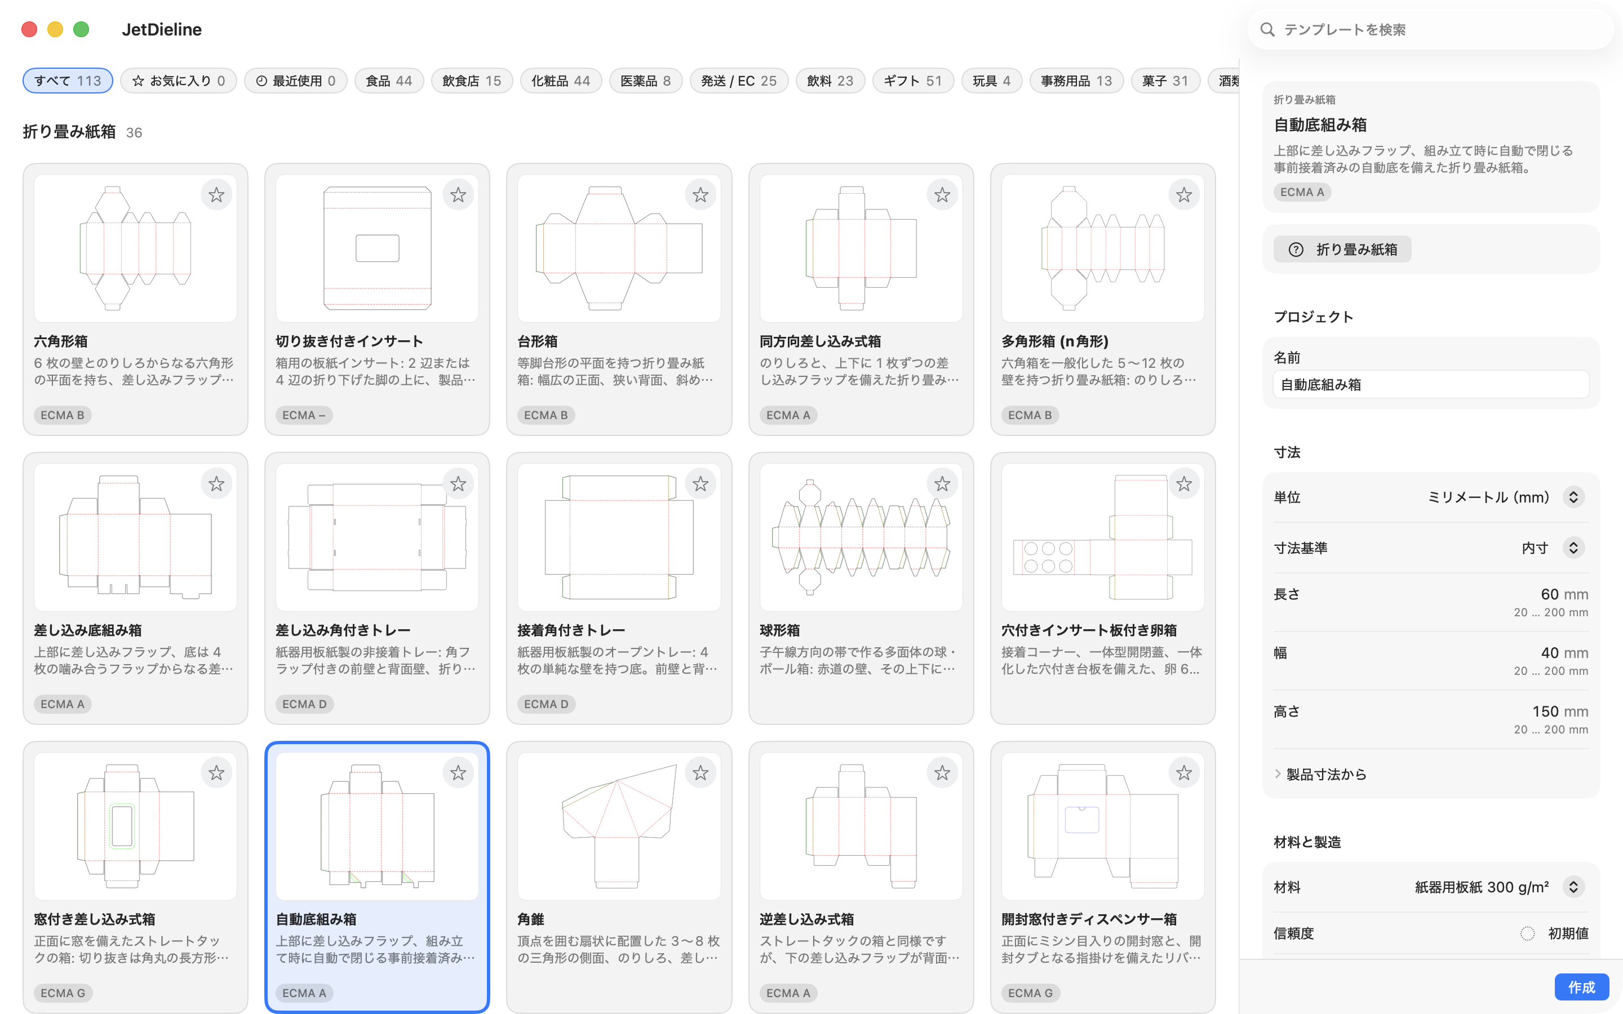Favorite the 角錐 template
This screenshot has height=1014, width=1623.
700,773
